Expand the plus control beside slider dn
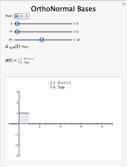127x167 pixels. tap(74, 40)
